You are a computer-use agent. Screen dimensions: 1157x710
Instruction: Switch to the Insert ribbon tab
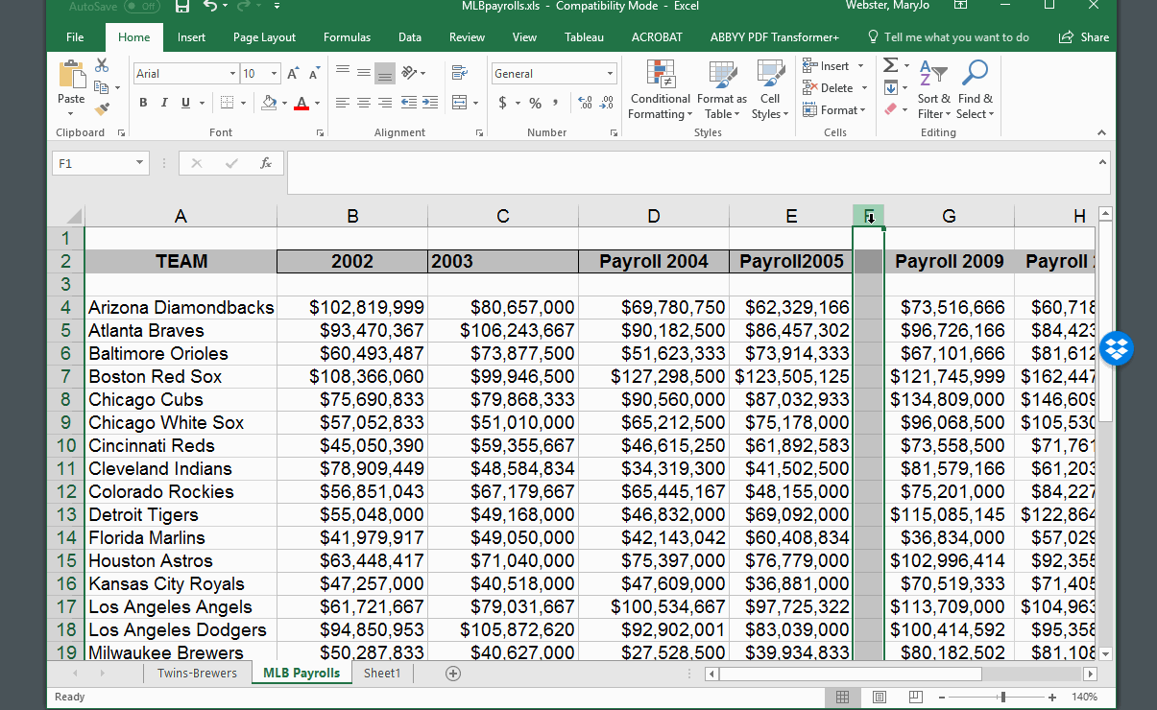coord(191,37)
